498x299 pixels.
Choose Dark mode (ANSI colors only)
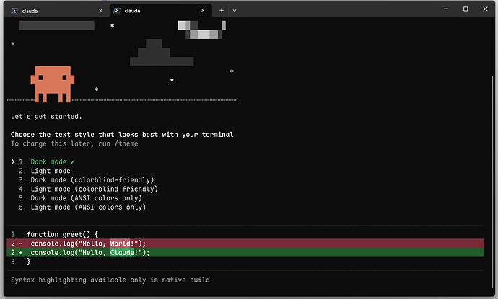point(80,198)
